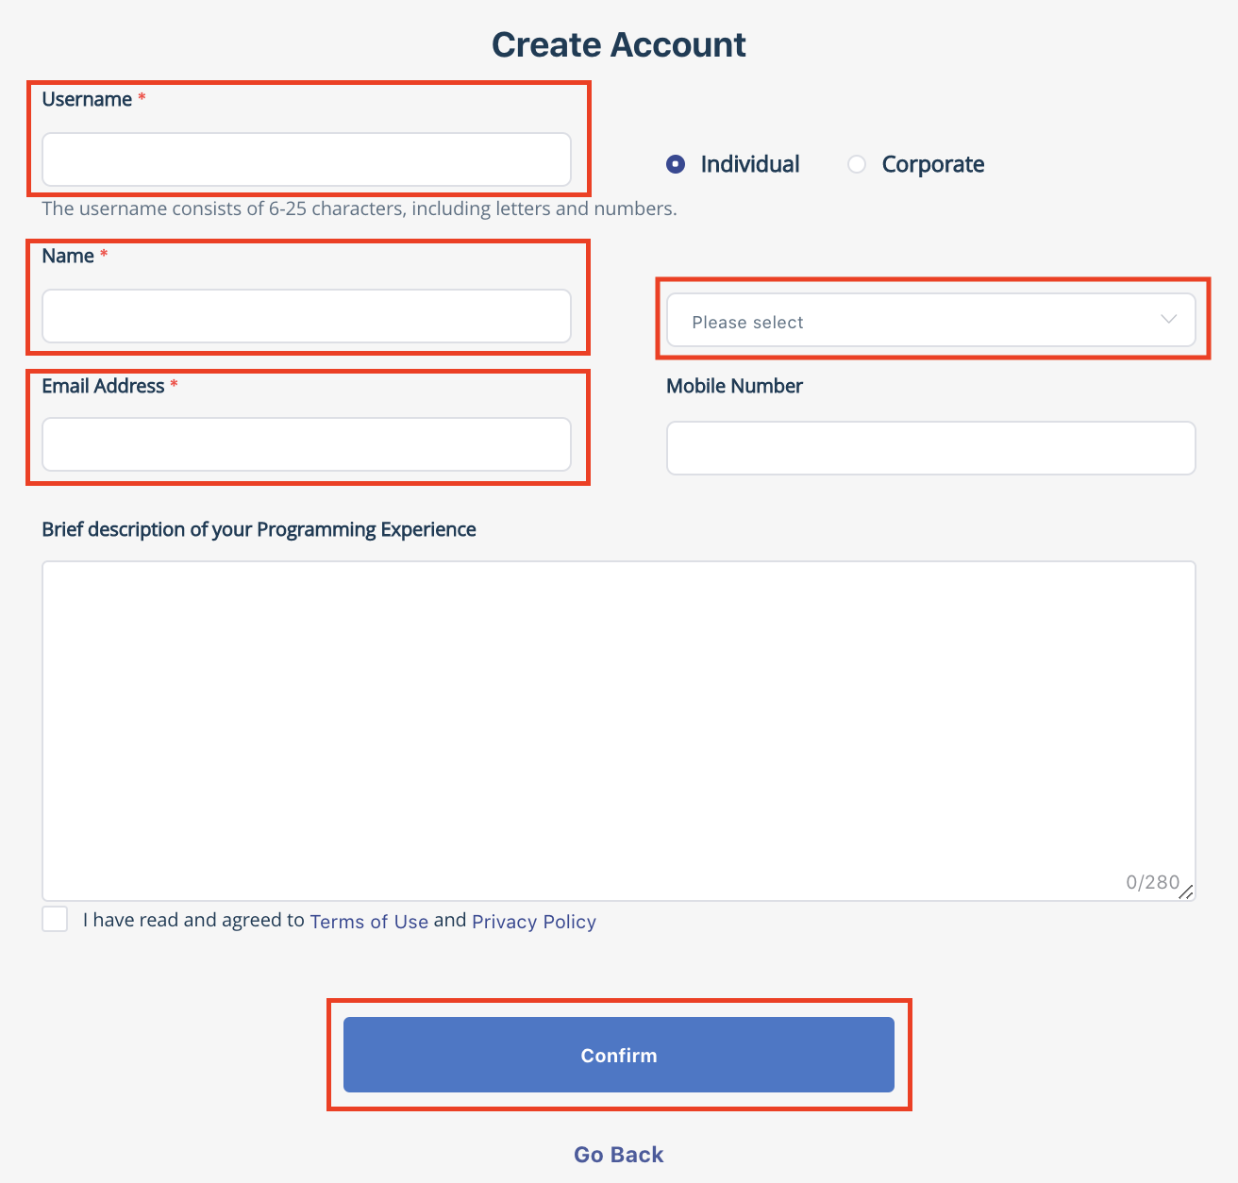Select the Mobile Number input field
1238x1183 pixels.
pos(930,448)
